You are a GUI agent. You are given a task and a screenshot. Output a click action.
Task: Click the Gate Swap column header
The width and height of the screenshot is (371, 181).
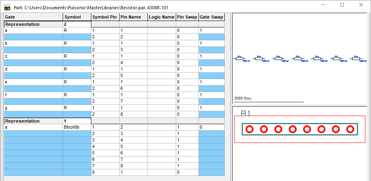pyautogui.click(x=211, y=17)
